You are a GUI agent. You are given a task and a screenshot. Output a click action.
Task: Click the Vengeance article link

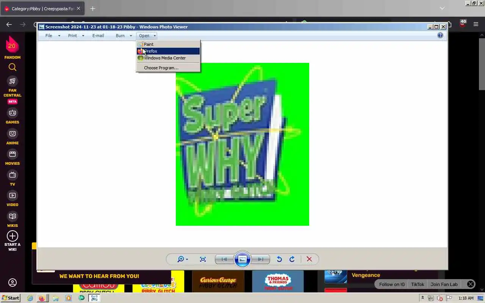[x=366, y=275]
